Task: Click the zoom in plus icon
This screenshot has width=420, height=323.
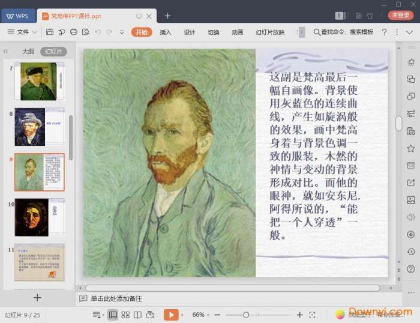Action: point(299,315)
